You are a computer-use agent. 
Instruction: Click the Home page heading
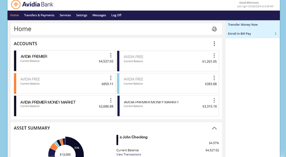23,29
